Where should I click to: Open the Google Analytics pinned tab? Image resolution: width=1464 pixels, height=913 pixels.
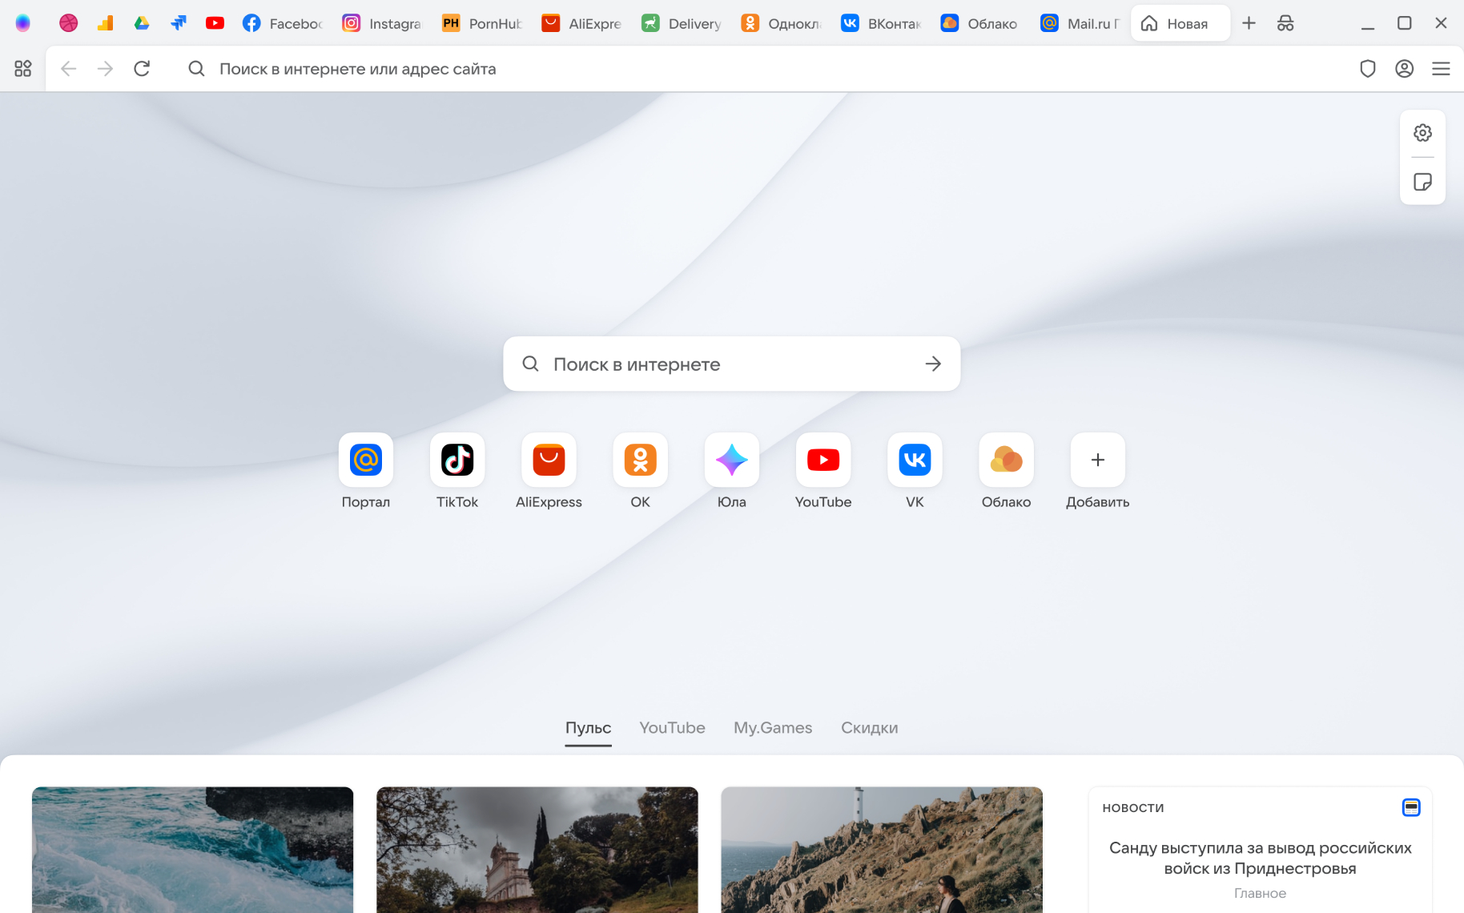[x=105, y=23]
